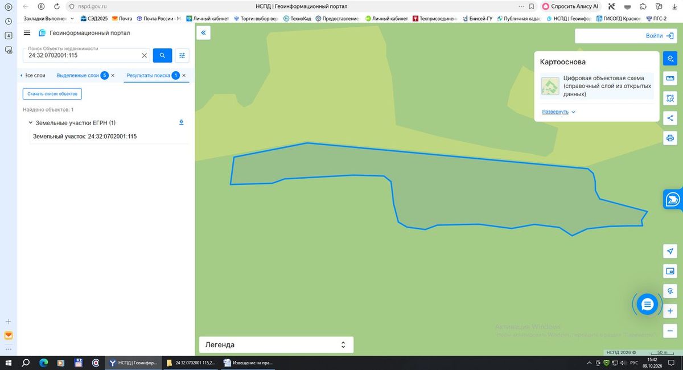Show hidden system tray icons

coord(589,363)
